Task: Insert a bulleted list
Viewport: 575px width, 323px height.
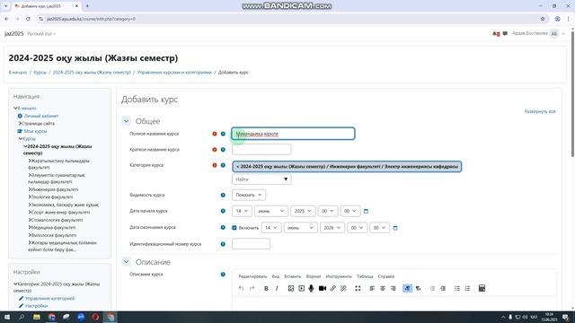Action: coord(457,289)
